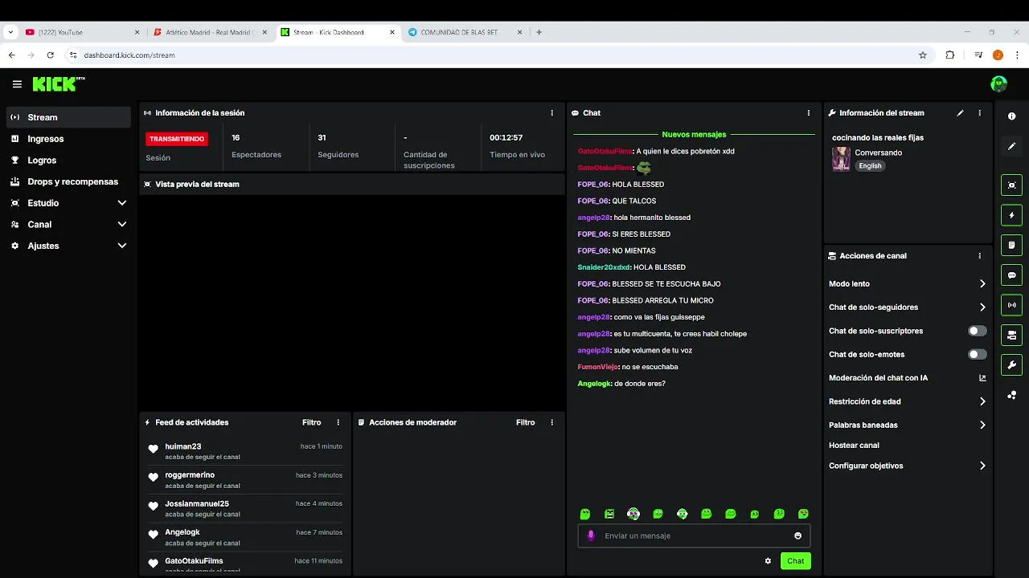This screenshot has width=1029, height=578.
Task: Edit stream info via pencil in Información del stream header
Action: coord(960,113)
